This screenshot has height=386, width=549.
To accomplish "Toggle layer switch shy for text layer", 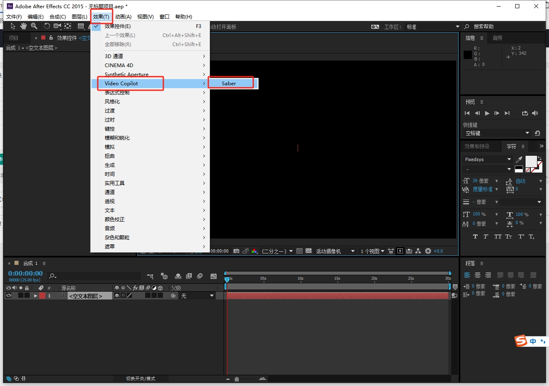I will [117, 296].
